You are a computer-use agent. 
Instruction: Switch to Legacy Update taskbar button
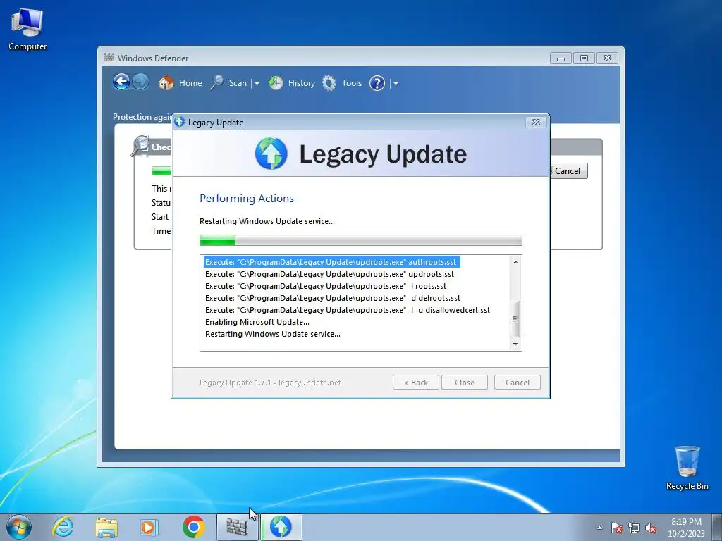point(281,527)
